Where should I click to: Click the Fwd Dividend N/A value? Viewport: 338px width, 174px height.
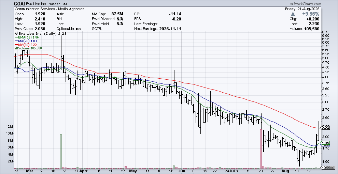pos(119,19)
